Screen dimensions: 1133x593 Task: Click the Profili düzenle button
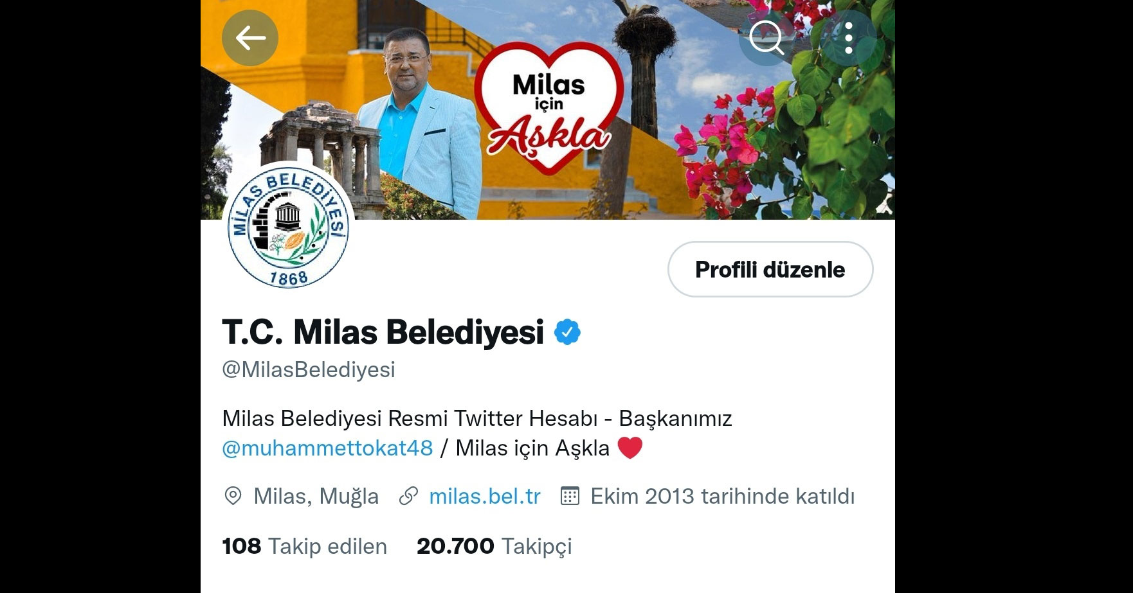click(x=770, y=269)
